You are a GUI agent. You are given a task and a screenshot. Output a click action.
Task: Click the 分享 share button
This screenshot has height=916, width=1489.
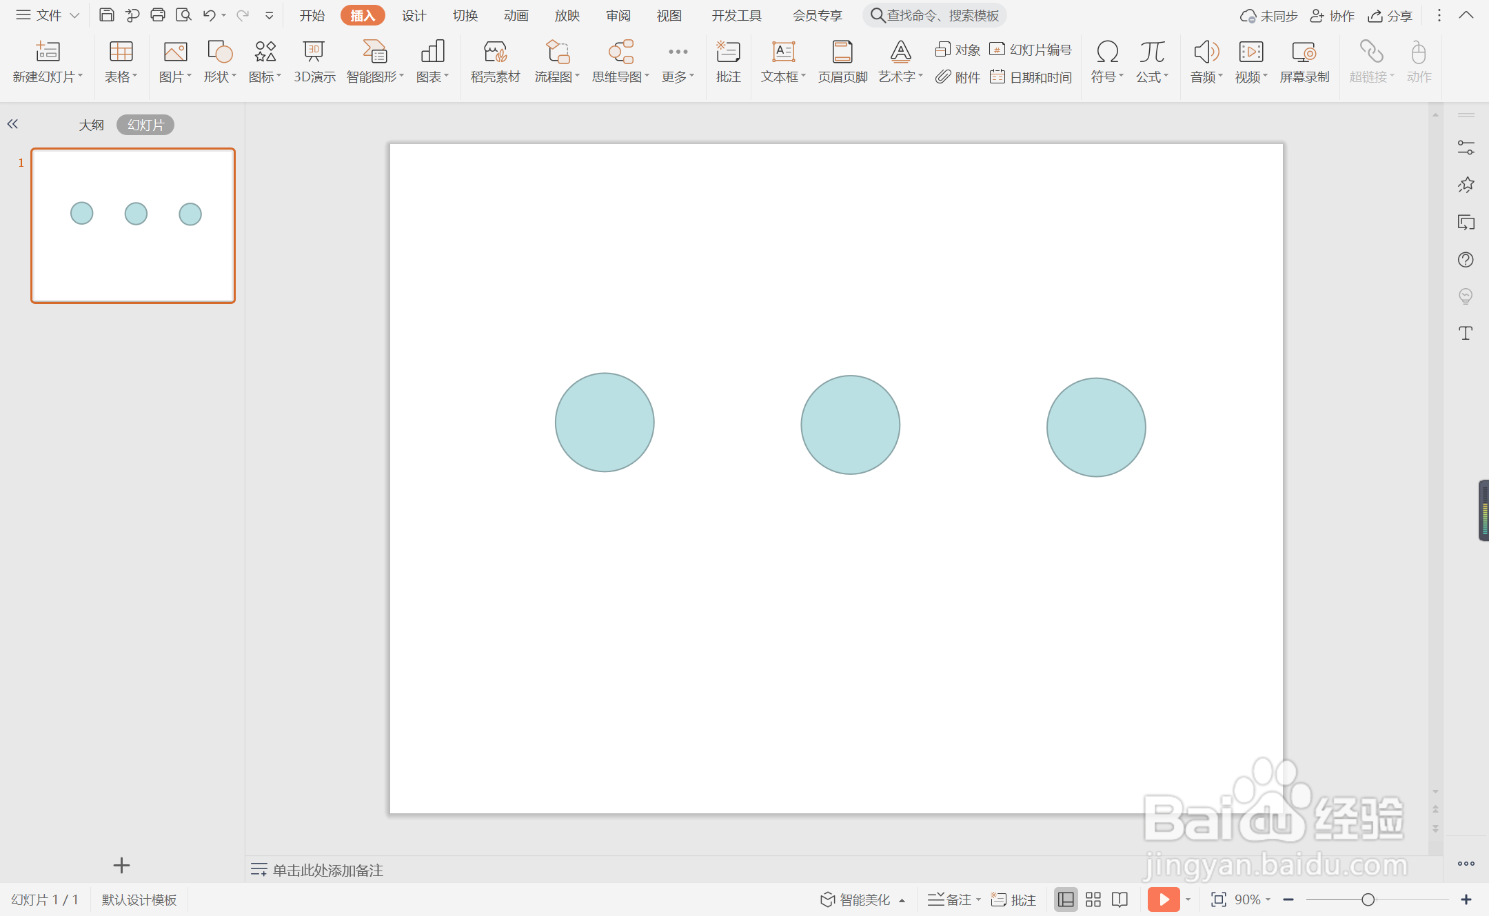point(1390,15)
